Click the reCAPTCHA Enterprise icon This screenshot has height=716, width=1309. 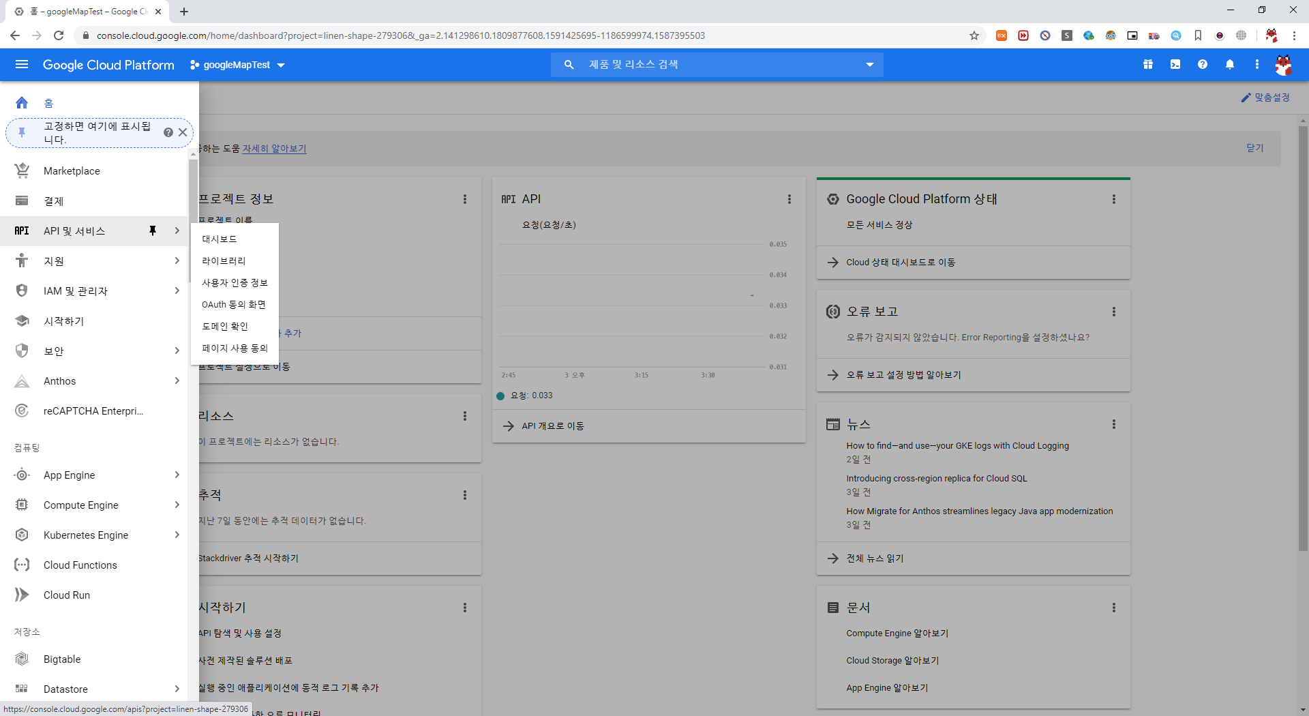click(x=22, y=411)
